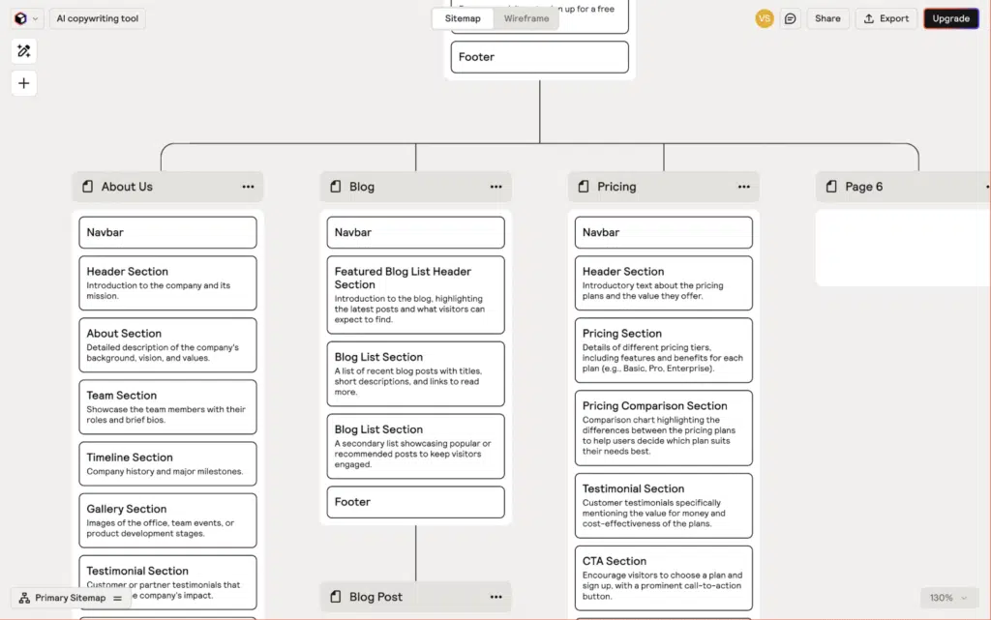This screenshot has width=991, height=620.
Task: Open Pricing page options menu
Action: pos(744,187)
